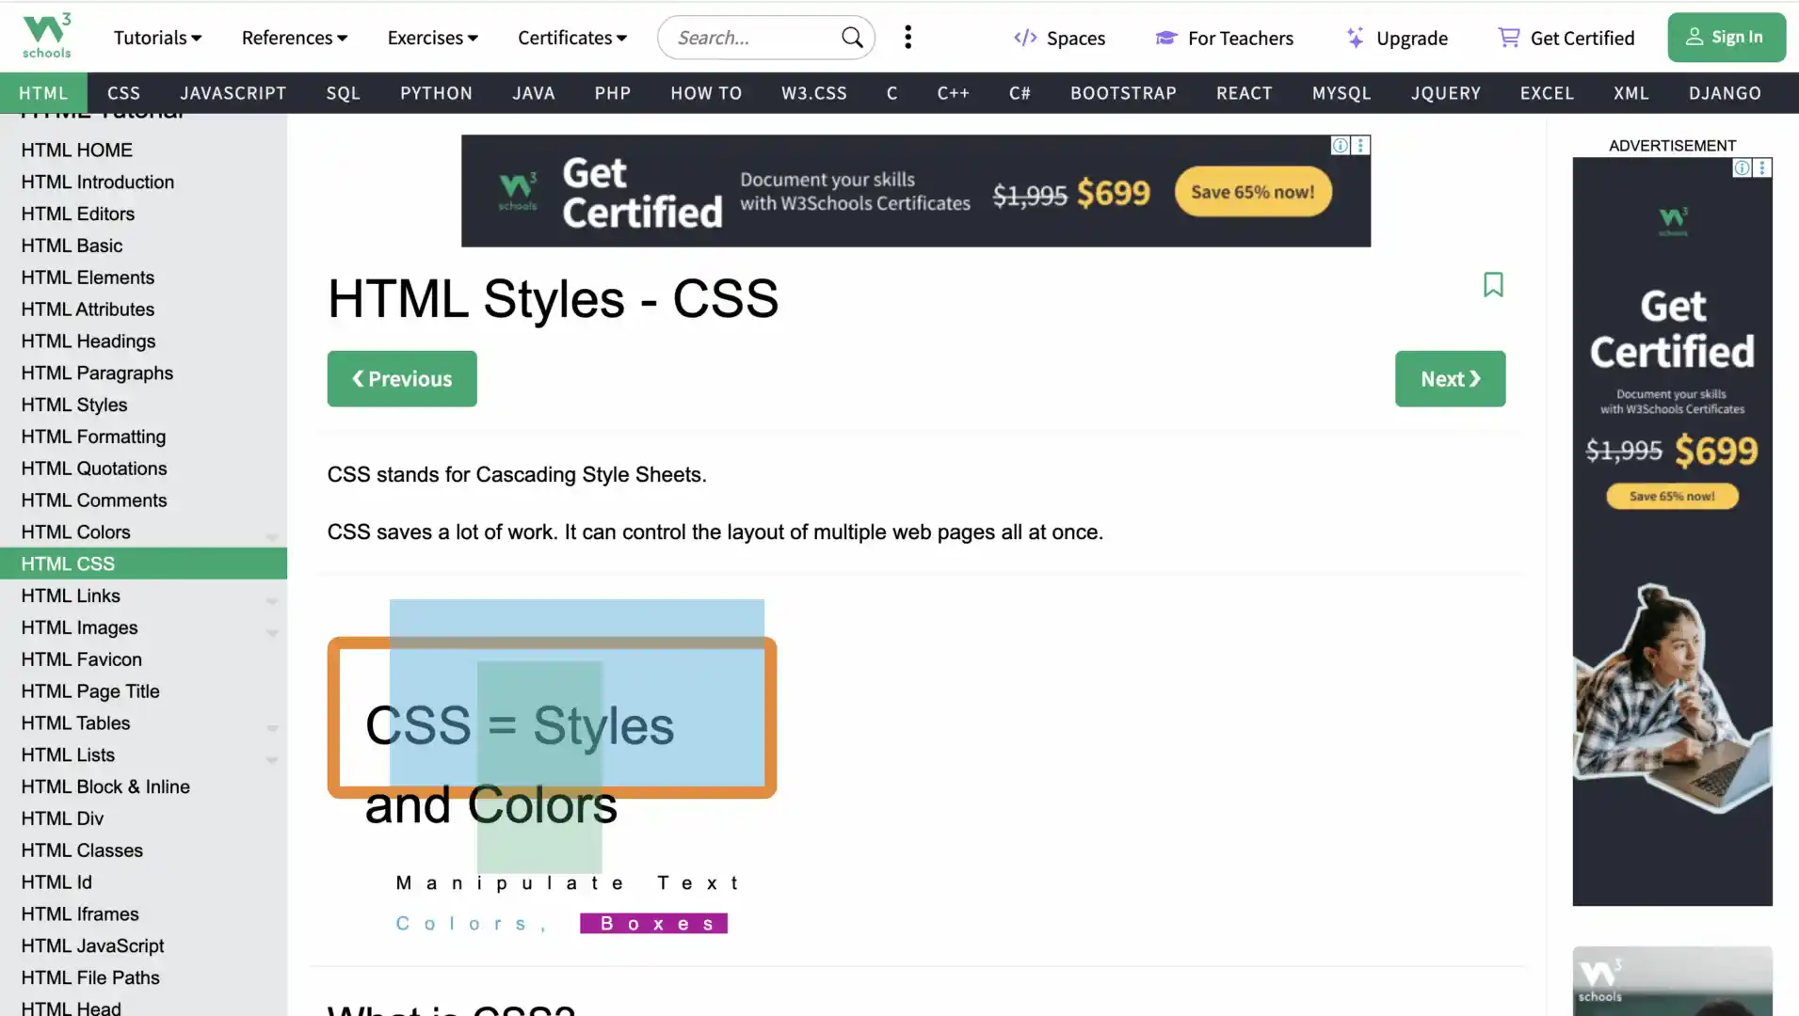Switch to the BOOTSTRAP tab

pyautogui.click(x=1123, y=93)
